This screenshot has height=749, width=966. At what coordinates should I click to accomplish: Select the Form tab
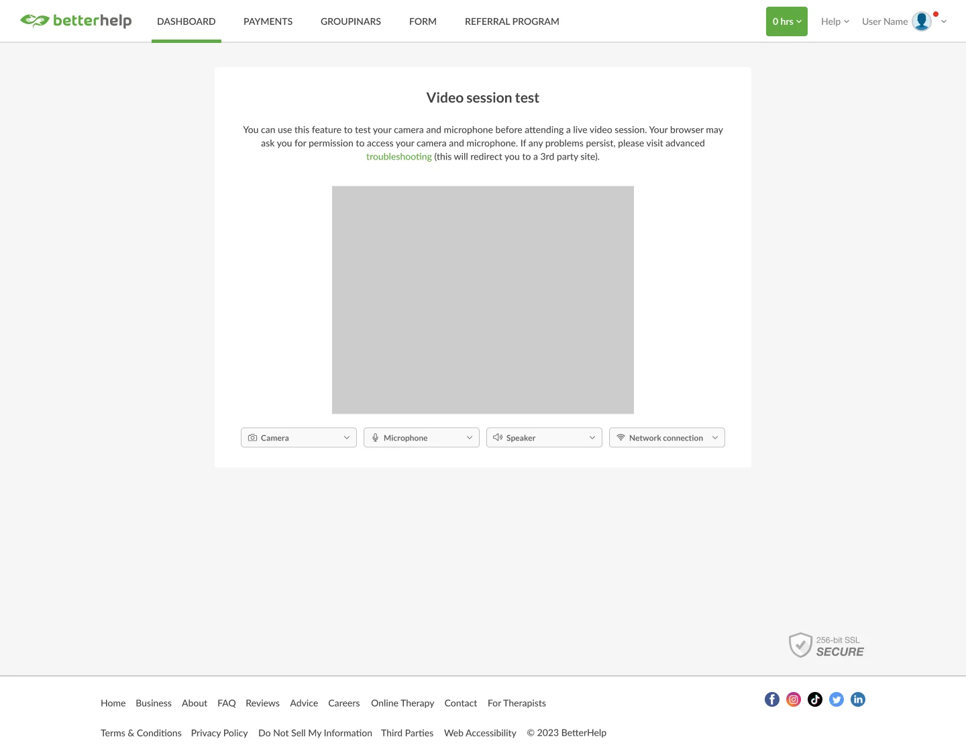[x=423, y=21]
